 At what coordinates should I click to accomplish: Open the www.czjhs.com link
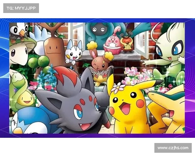[x=173, y=148]
